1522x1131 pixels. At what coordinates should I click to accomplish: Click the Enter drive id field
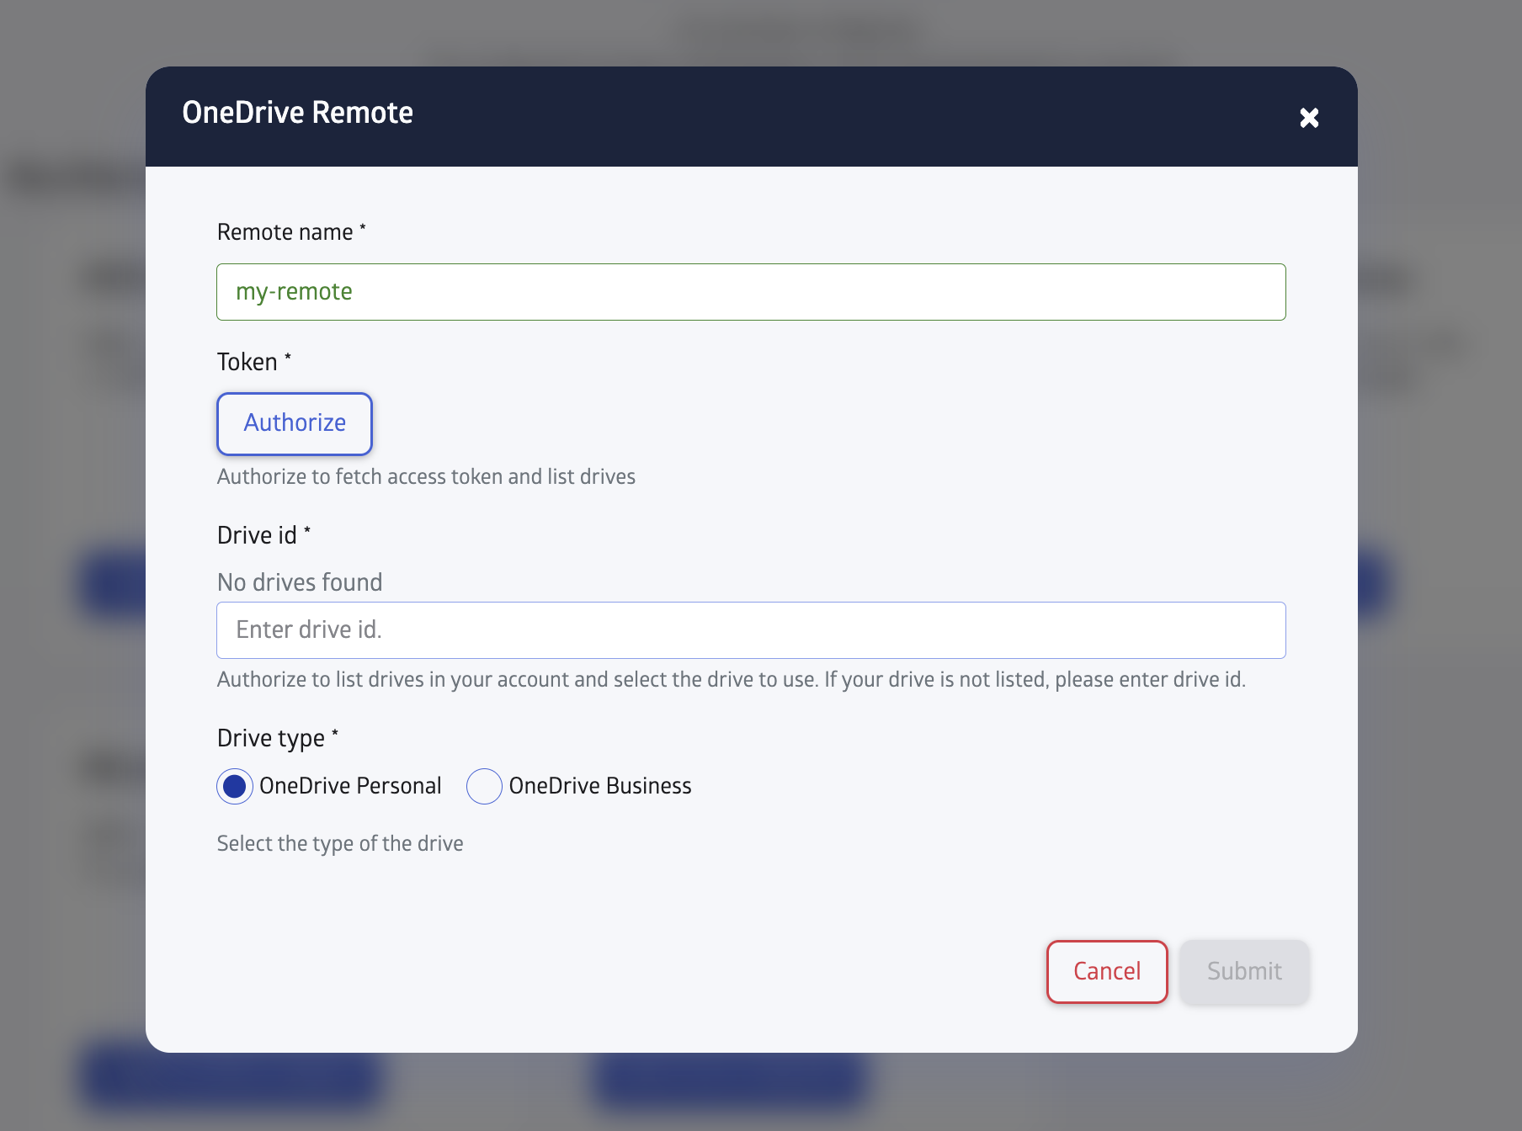pyautogui.click(x=751, y=630)
